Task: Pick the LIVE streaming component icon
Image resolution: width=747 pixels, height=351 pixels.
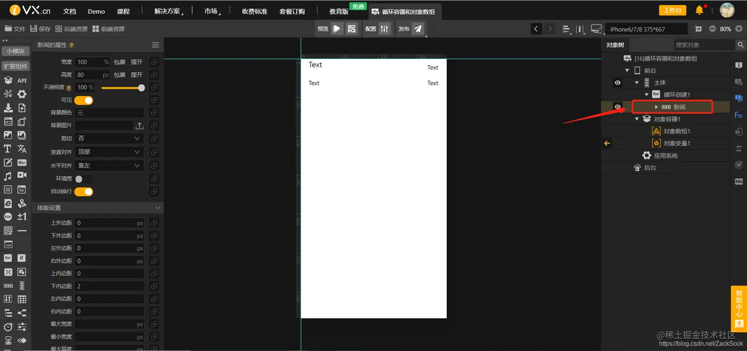Action: click(8, 244)
